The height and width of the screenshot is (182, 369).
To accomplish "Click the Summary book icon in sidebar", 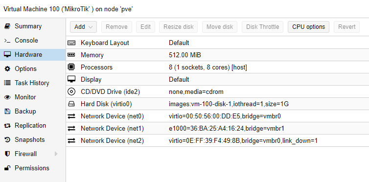I will (x=7, y=26).
